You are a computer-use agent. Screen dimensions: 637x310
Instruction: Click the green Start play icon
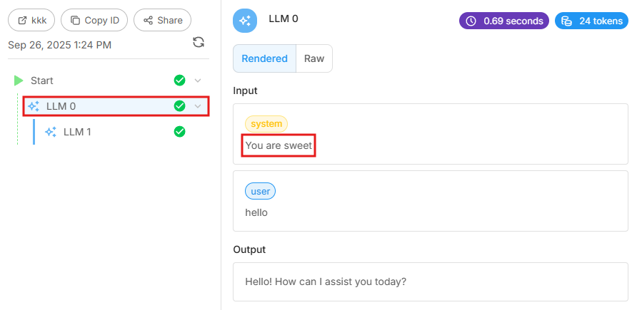[x=19, y=81]
